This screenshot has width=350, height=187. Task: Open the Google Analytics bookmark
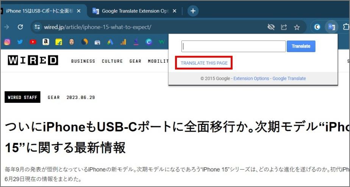[x=123, y=42]
